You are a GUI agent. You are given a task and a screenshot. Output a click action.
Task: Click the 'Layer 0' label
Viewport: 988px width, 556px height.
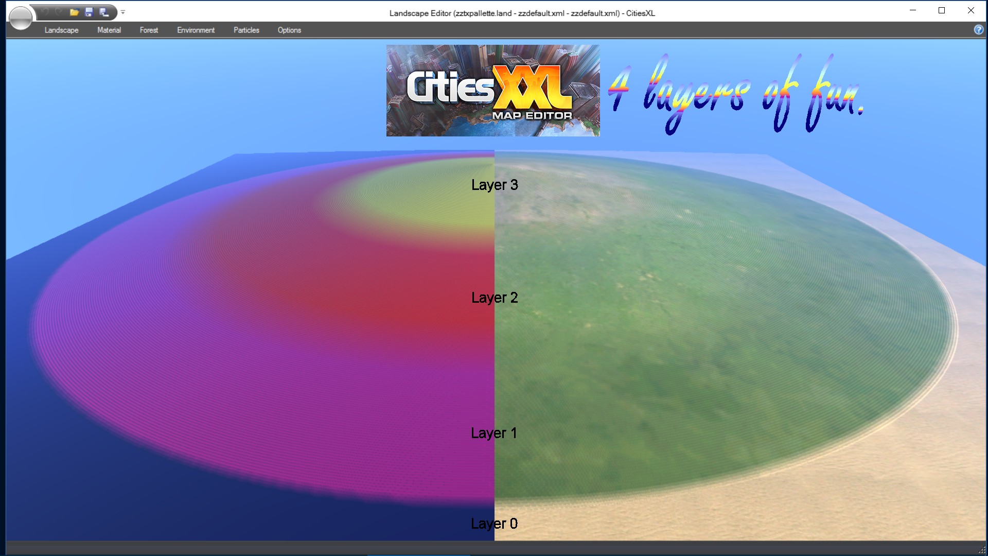click(494, 524)
